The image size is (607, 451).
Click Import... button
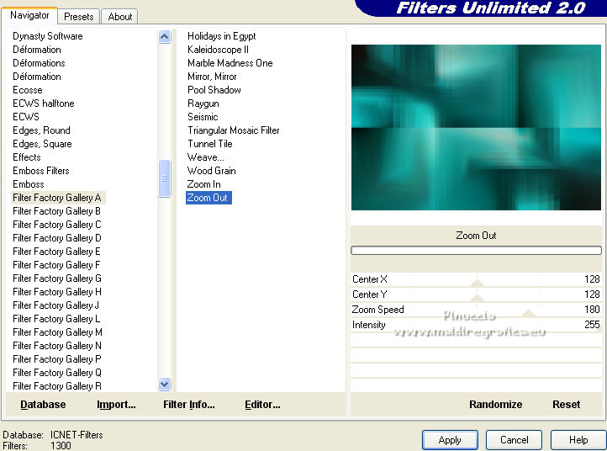click(x=116, y=405)
